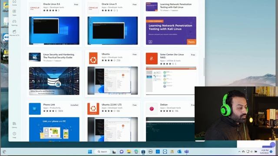Open Outlook from the taskbar
The image size is (278, 156).
click(x=179, y=152)
